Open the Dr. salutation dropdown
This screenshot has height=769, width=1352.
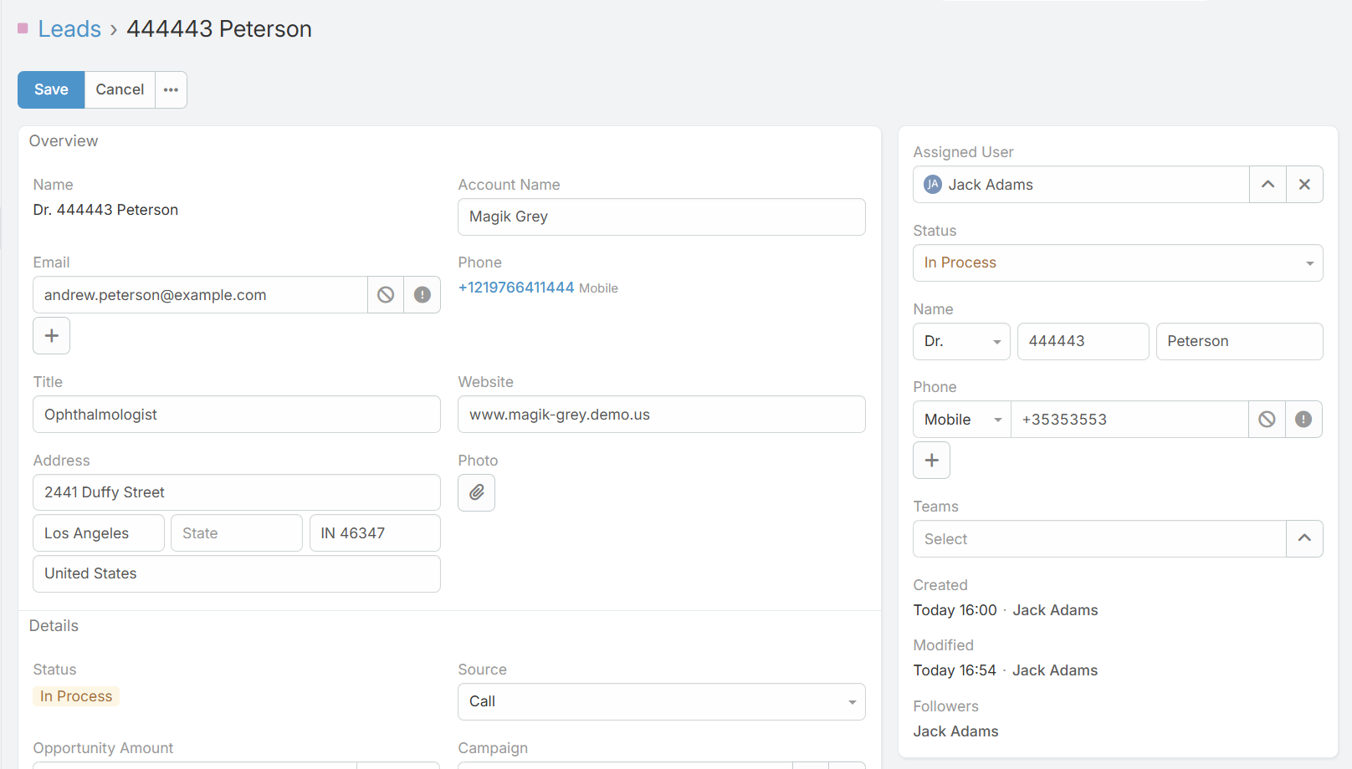click(x=961, y=342)
